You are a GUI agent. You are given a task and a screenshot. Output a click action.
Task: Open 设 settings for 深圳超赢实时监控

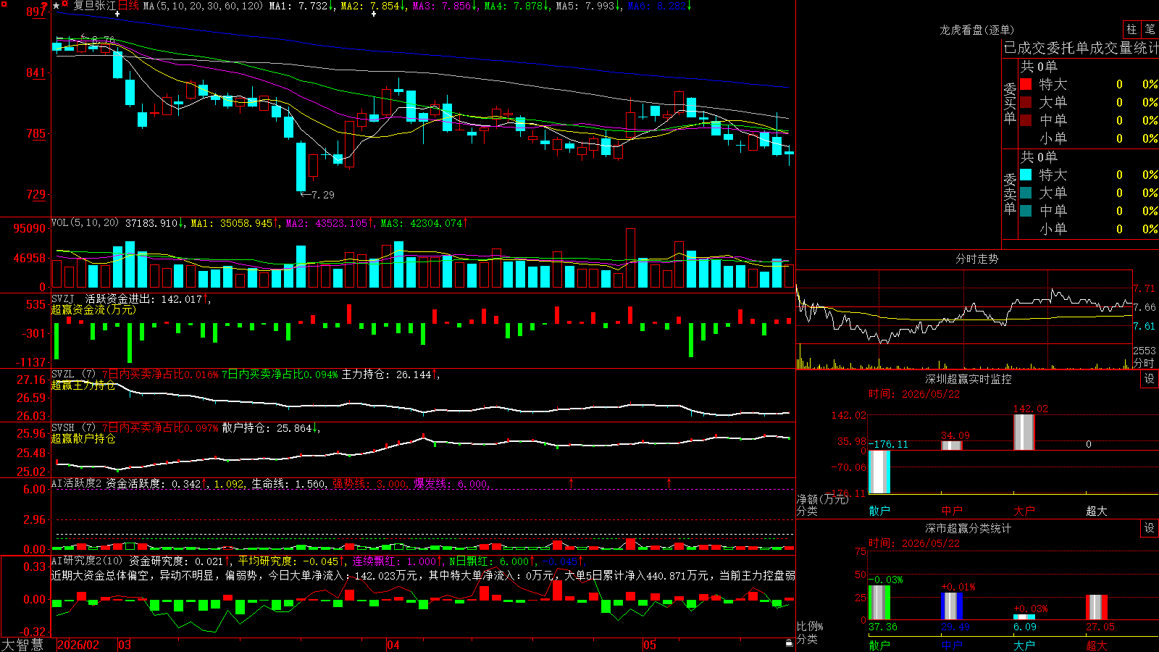(1150, 379)
